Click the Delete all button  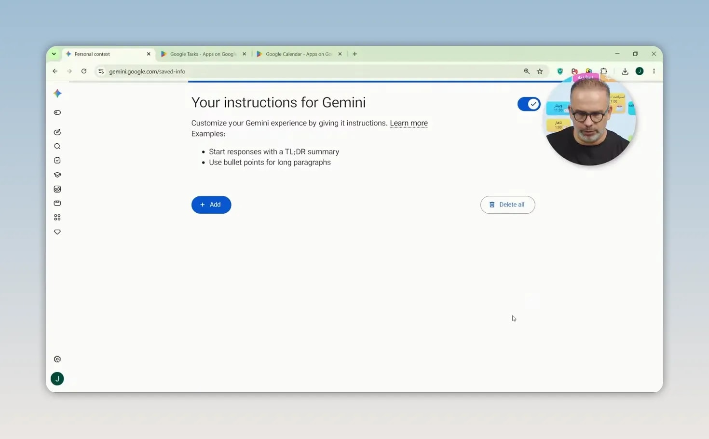(x=507, y=205)
